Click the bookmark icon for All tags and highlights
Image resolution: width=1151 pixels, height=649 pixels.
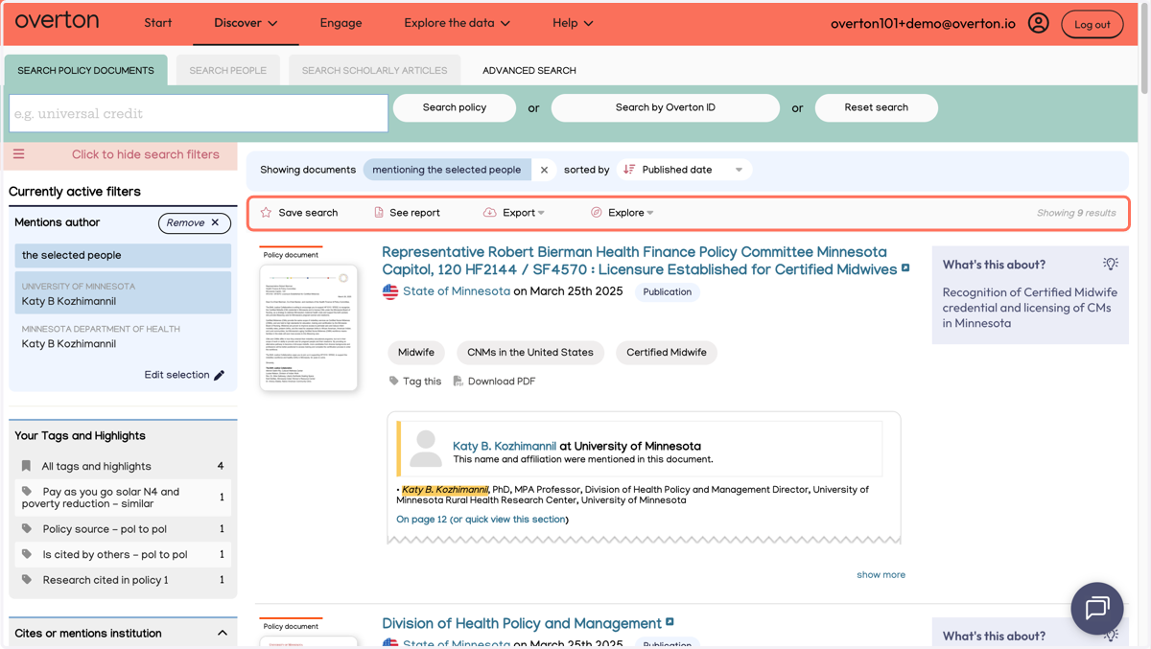[x=26, y=466]
